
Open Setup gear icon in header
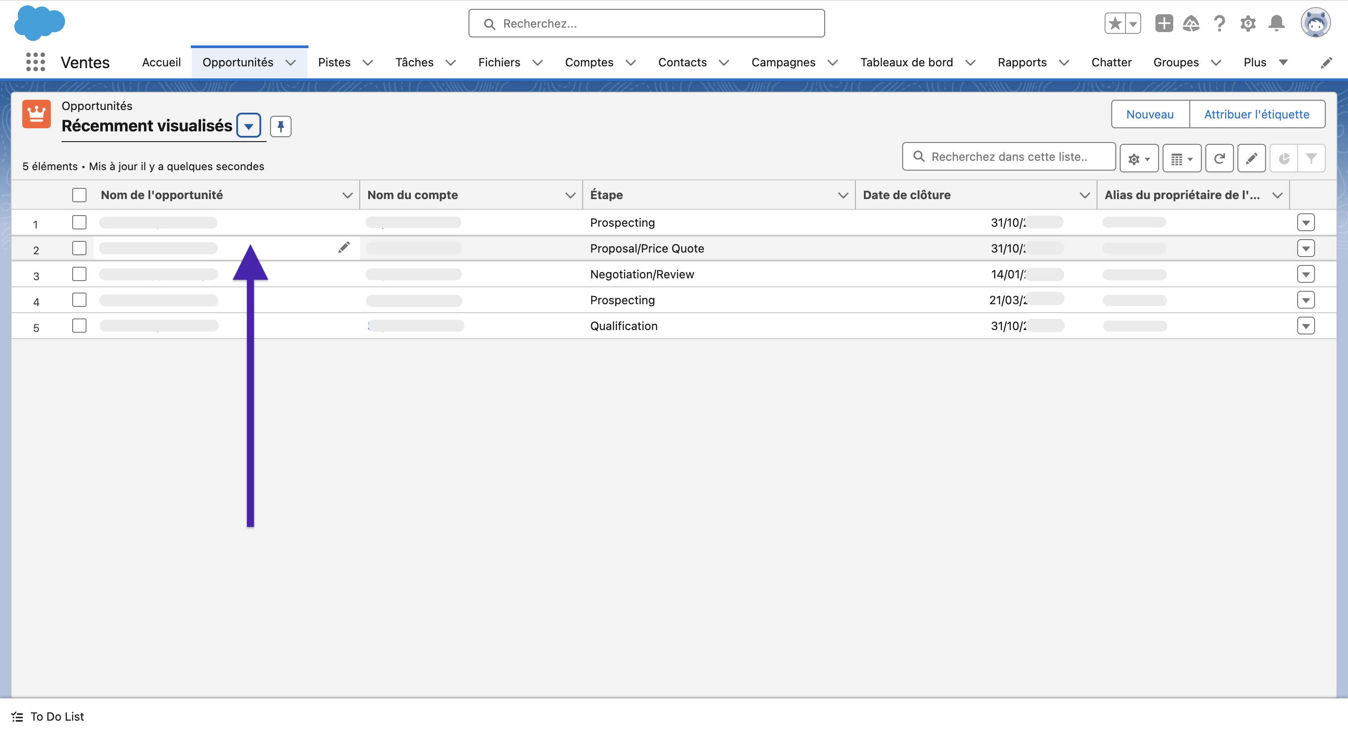[1248, 24]
